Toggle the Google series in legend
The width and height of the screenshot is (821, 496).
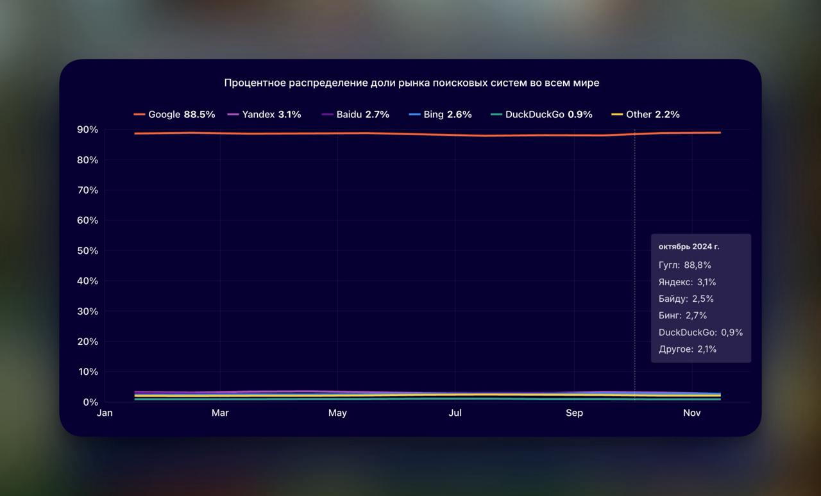174,115
